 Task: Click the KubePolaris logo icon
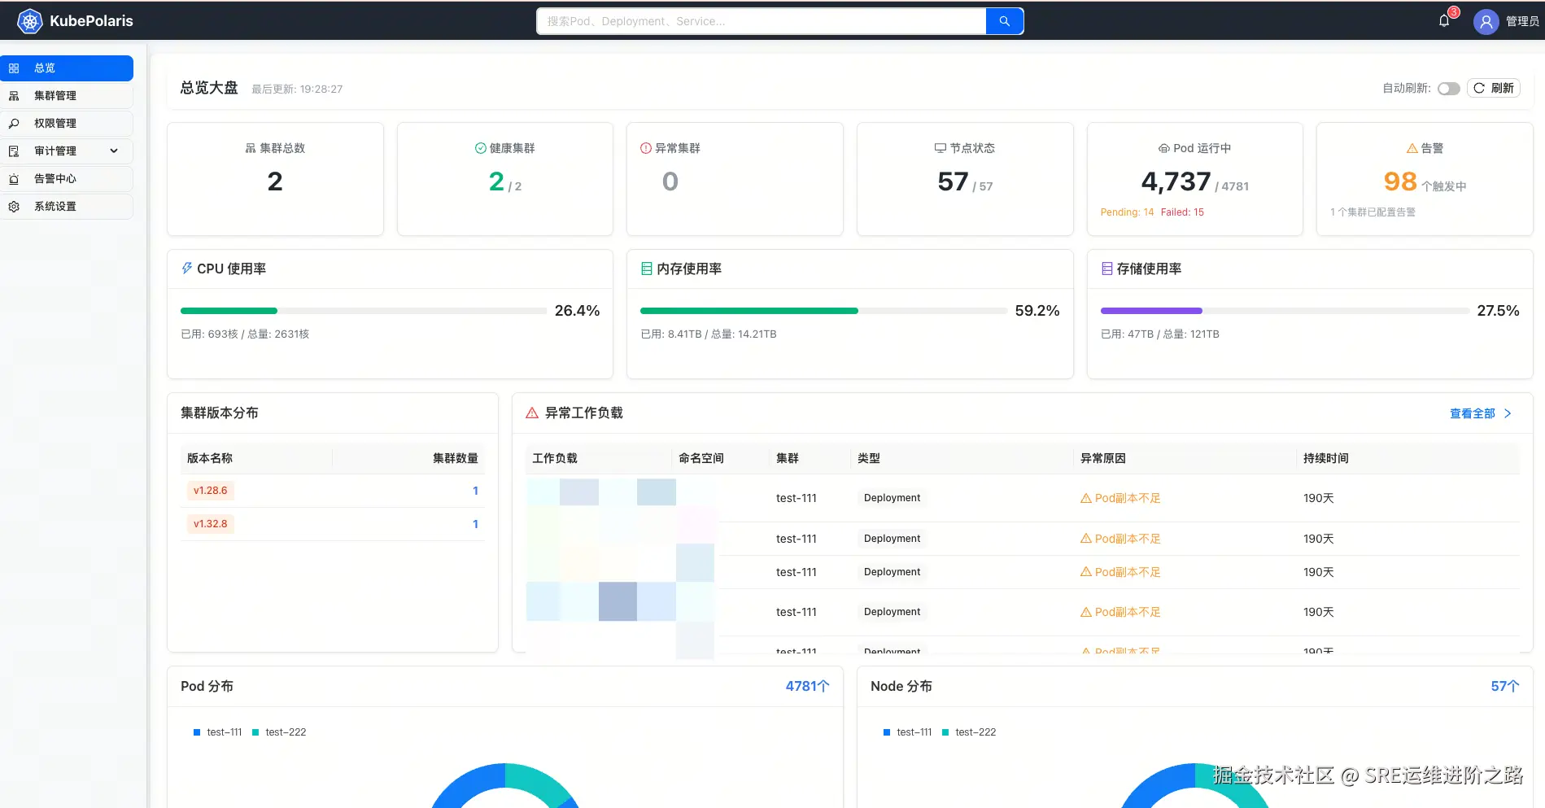[29, 20]
